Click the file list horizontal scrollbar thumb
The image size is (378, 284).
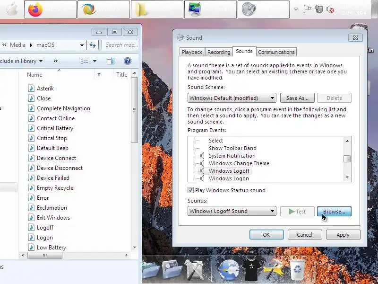[x=45, y=255]
